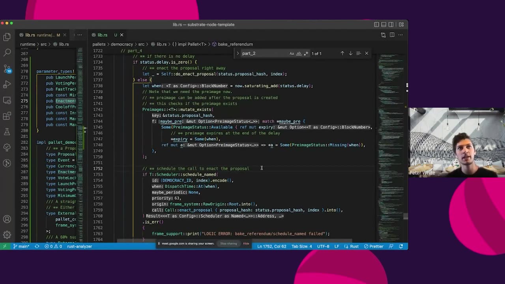
Task: Click the Peter White video thumbnail
Action: pos(457,142)
